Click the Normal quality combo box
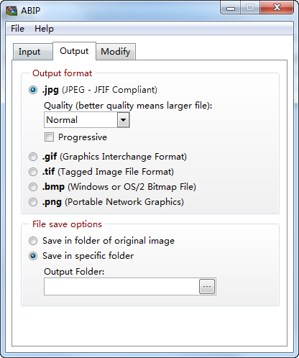299x358 pixels. [87, 120]
